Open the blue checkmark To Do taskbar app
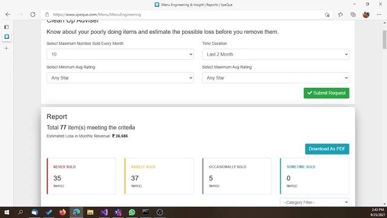This screenshot has height=218, width=387. [48, 213]
